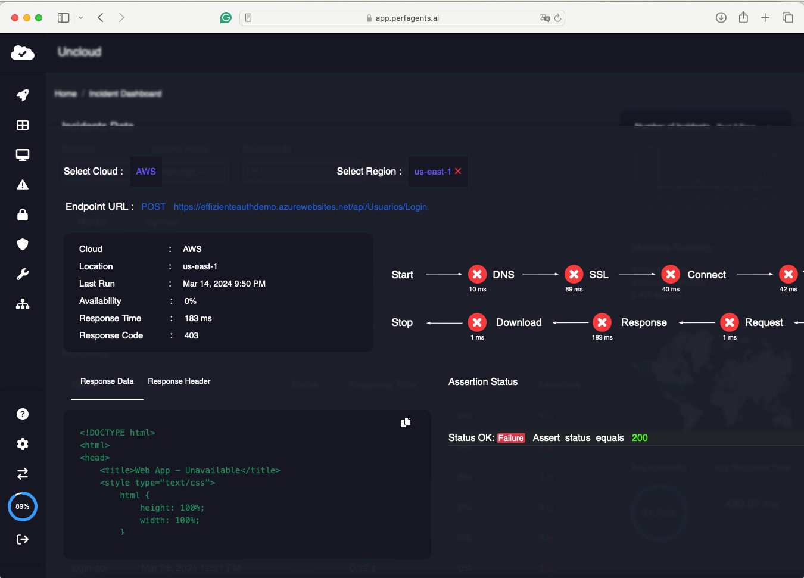The image size is (804, 578).
Task: Open the wrench tools sidebar icon
Action: (x=23, y=274)
